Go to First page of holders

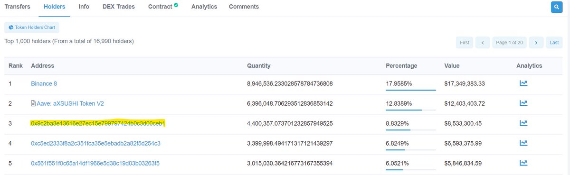[465, 43]
